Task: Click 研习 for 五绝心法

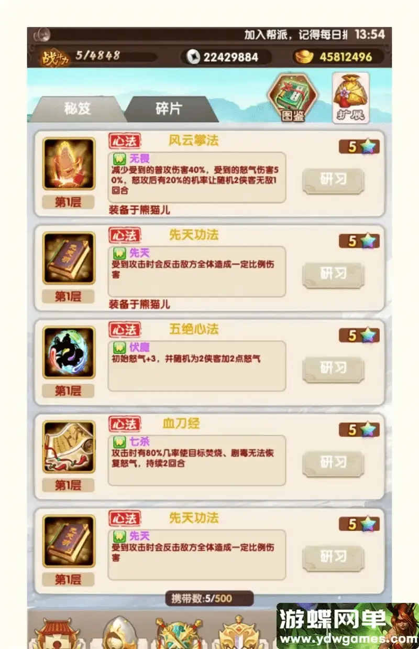Action: [x=333, y=370]
